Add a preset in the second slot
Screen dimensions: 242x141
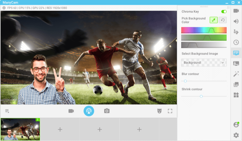pyautogui.click(x=60, y=129)
